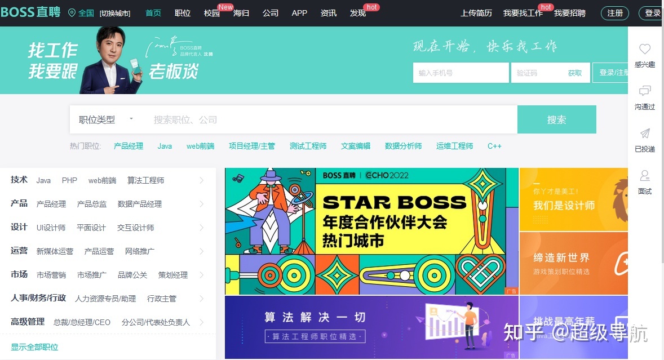
Task: Select hot job 数据分析师
Action: [403, 146]
